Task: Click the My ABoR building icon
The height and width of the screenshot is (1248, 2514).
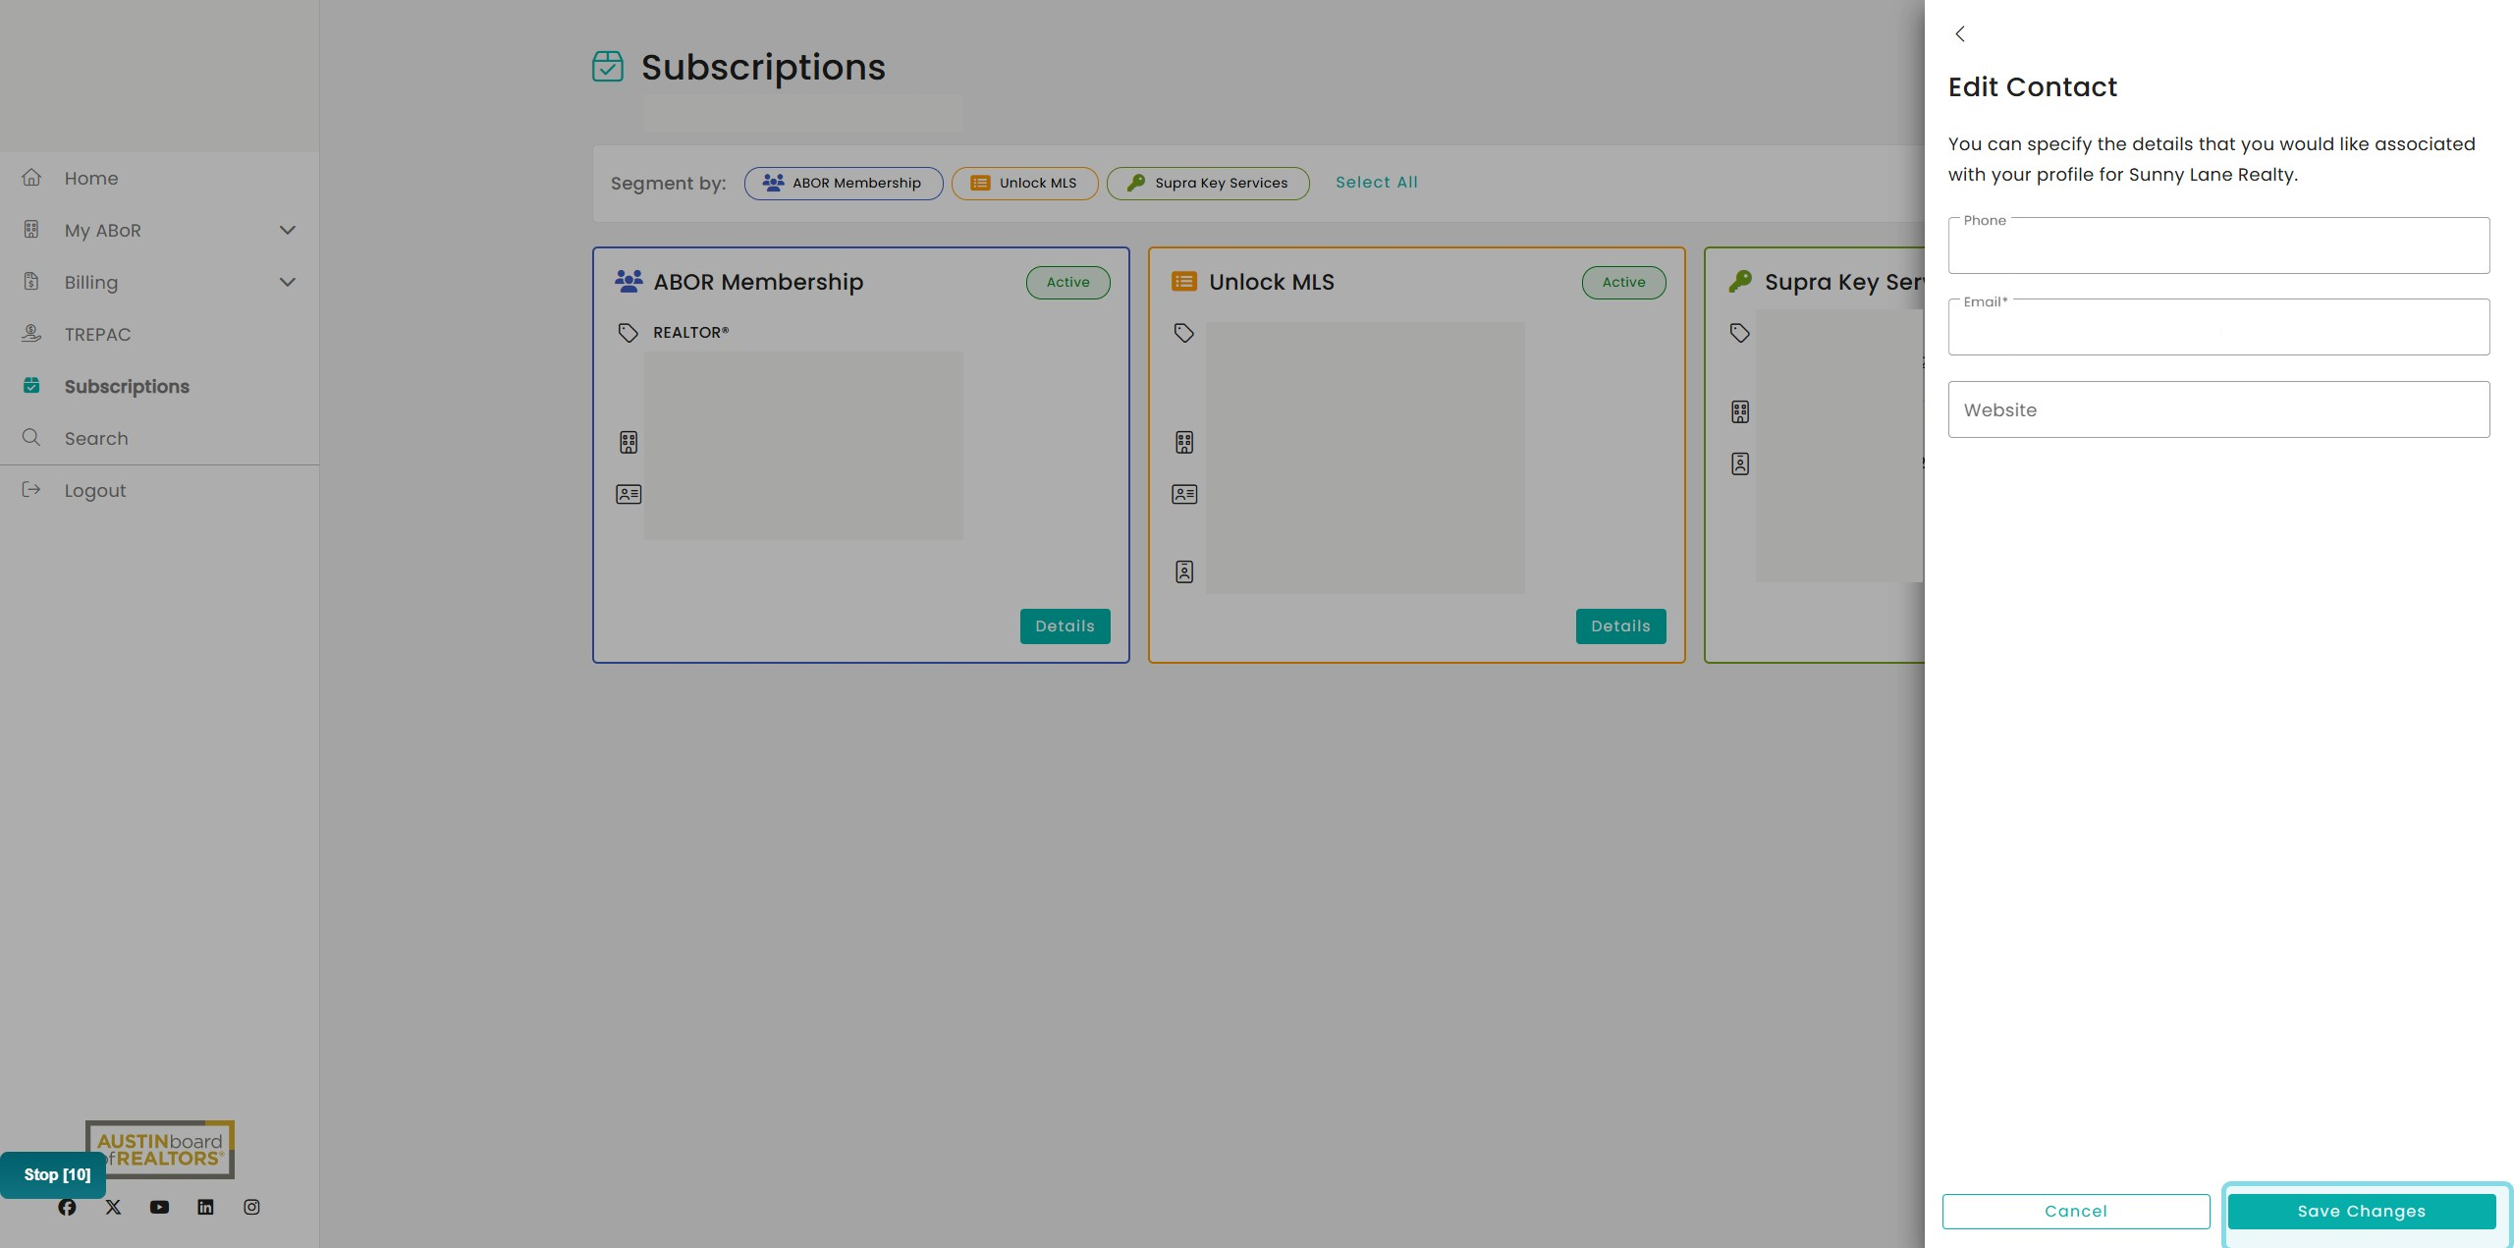Action: [31, 230]
